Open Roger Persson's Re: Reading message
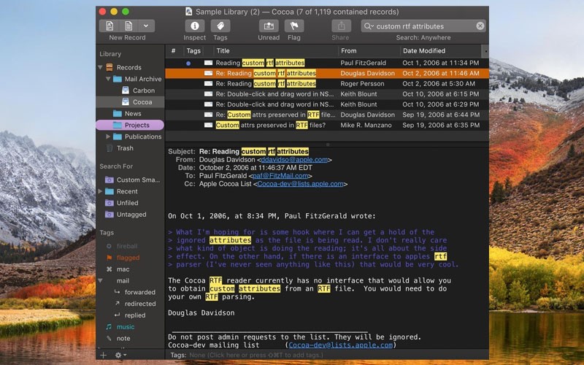This screenshot has height=365, width=584. [x=327, y=84]
